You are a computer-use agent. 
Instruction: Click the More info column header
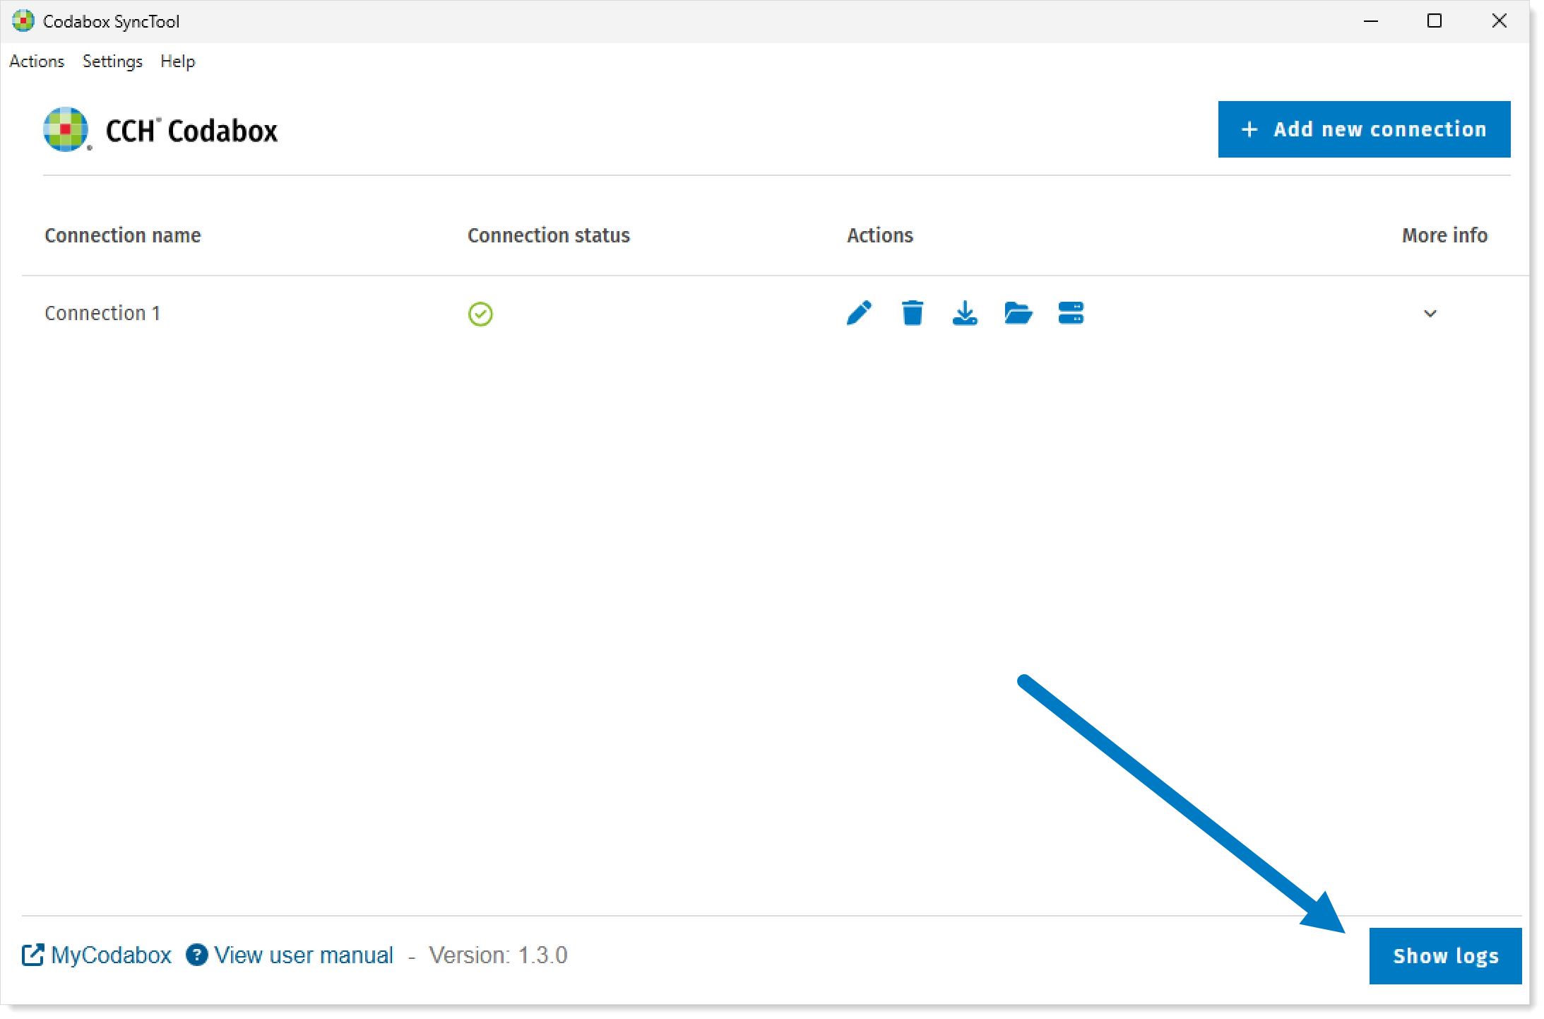click(1444, 235)
